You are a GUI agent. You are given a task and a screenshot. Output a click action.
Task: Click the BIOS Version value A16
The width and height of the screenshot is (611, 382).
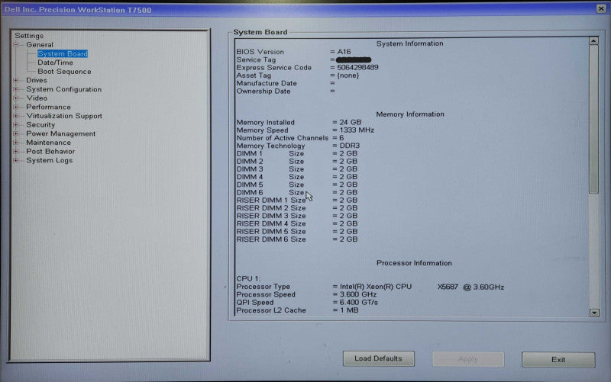point(344,52)
